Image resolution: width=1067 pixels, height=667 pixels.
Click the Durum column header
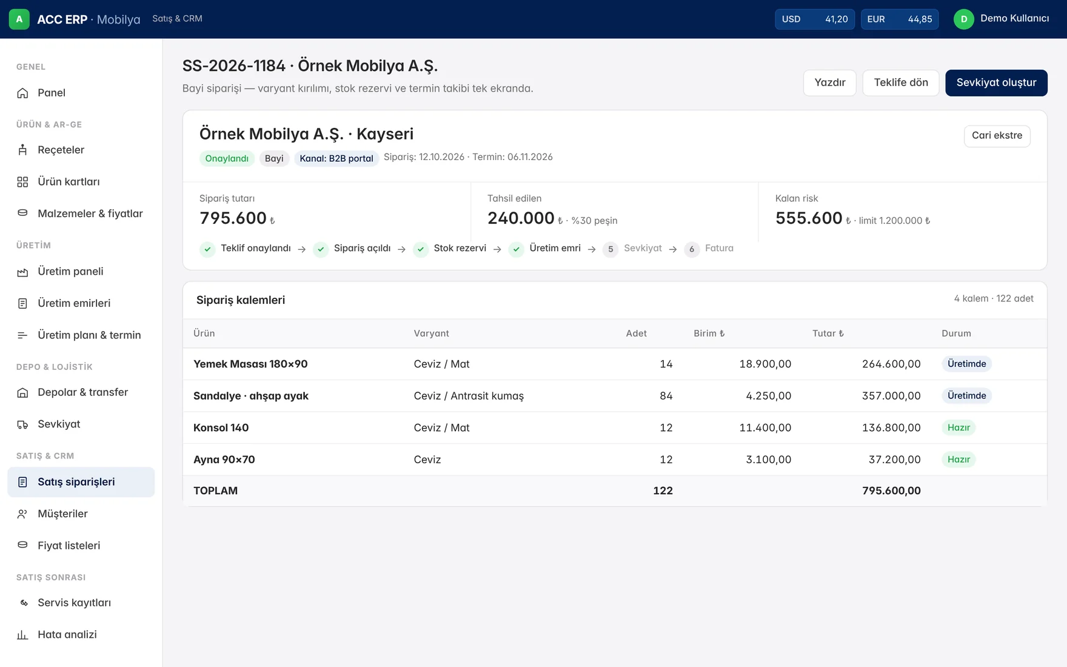[956, 333]
